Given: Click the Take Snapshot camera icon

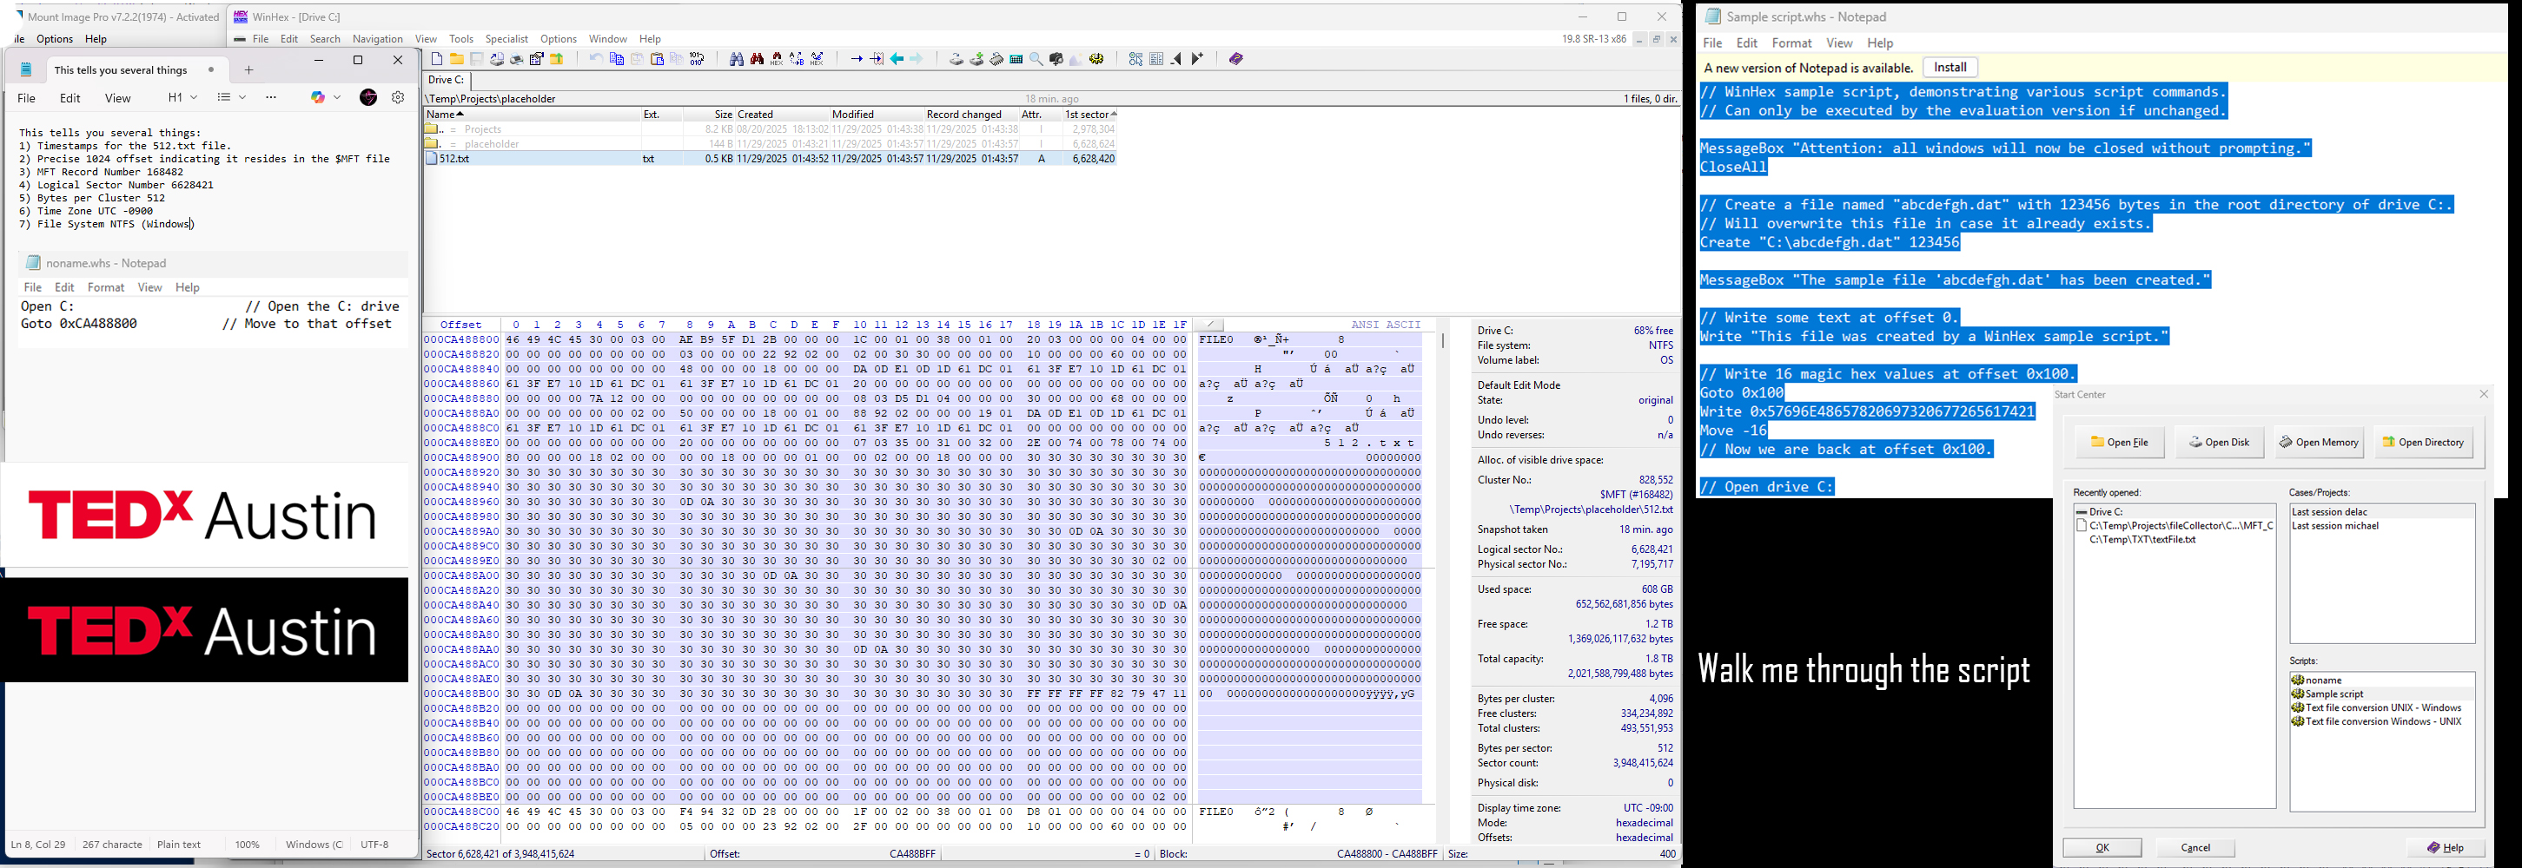Looking at the screenshot, I should [x=1056, y=60].
